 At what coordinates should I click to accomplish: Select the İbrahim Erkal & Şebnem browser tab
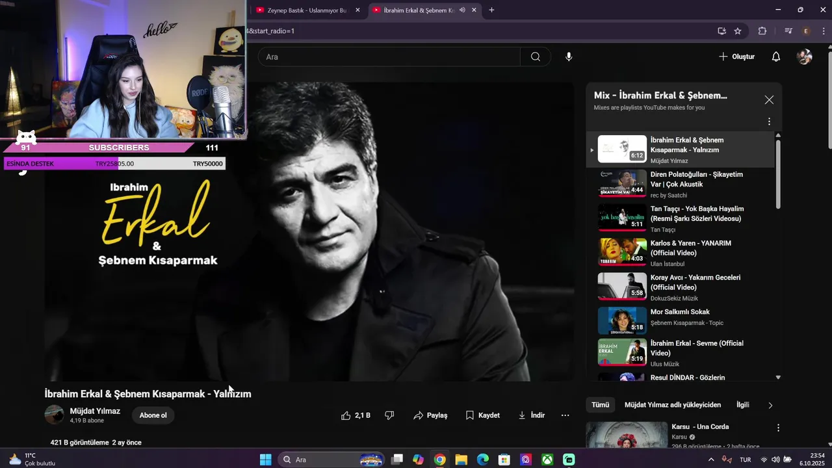click(424, 10)
